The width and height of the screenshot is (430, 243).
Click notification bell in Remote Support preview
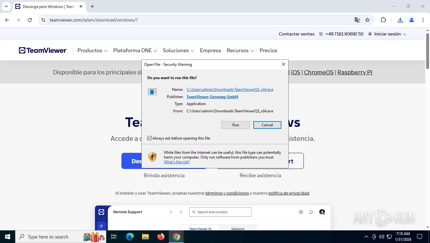tap(311, 212)
